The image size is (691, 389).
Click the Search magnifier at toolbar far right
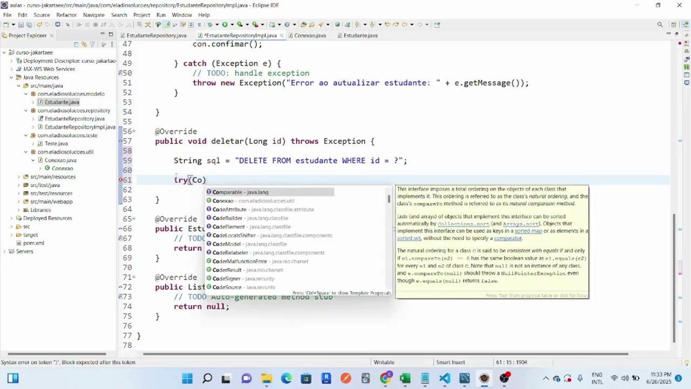(660, 24)
